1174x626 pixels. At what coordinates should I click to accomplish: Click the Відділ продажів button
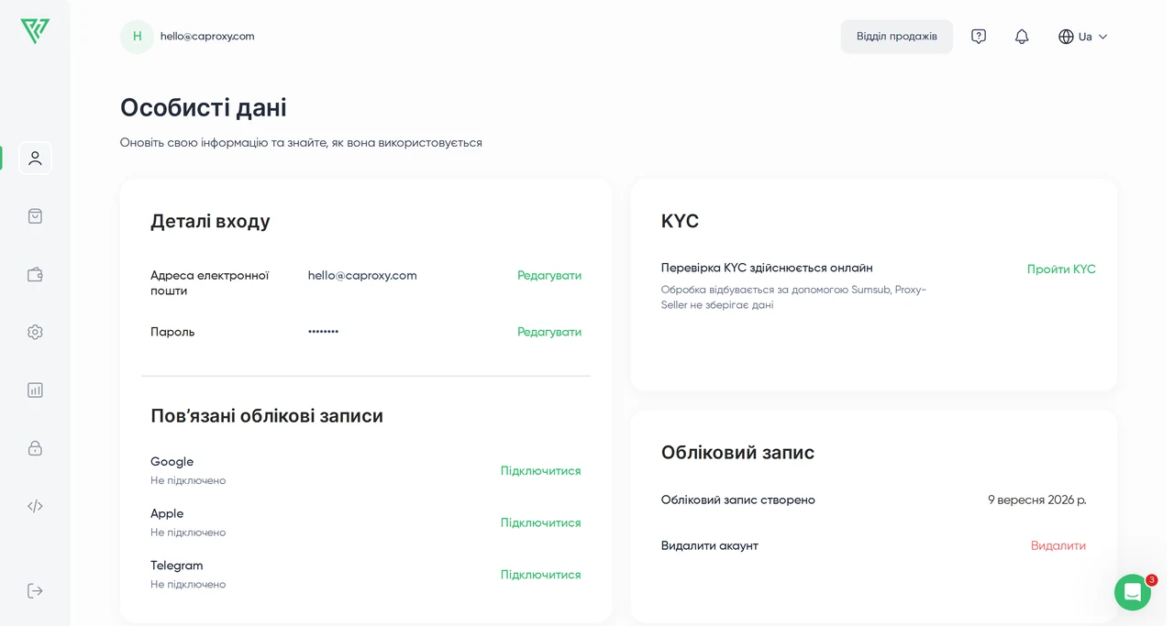897,37
